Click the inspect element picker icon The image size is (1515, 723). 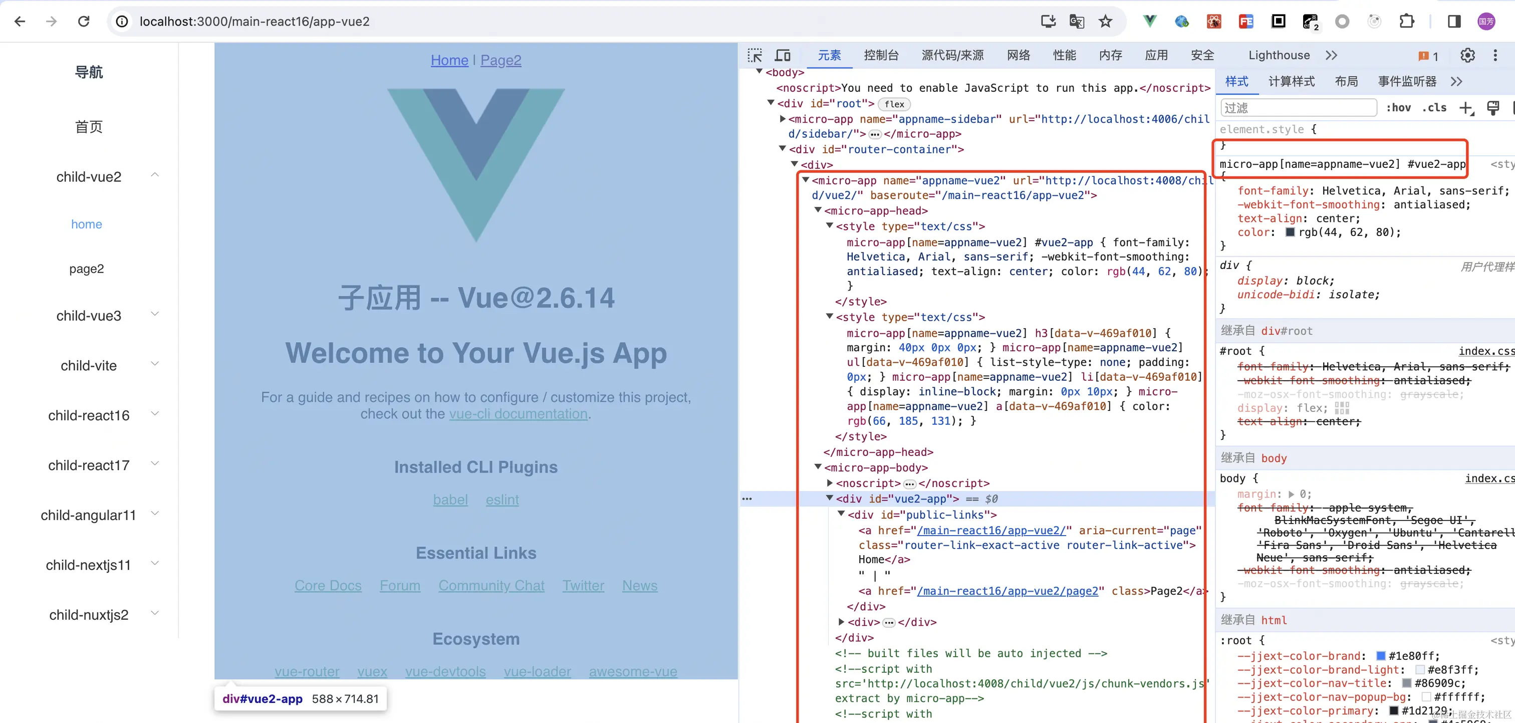pos(754,55)
